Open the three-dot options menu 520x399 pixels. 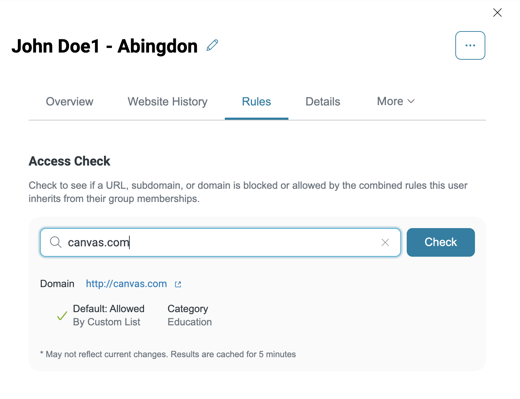point(470,45)
